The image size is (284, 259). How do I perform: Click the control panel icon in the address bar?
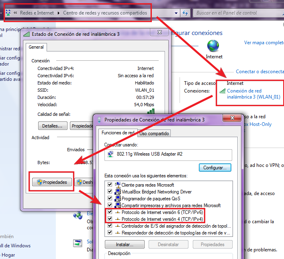point(8,13)
